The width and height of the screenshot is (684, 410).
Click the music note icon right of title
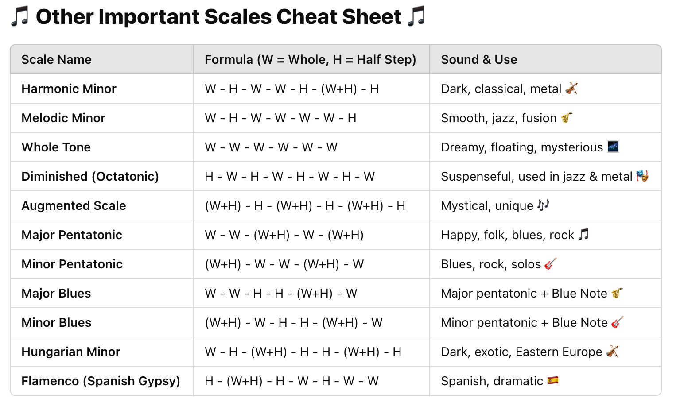tap(416, 16)
